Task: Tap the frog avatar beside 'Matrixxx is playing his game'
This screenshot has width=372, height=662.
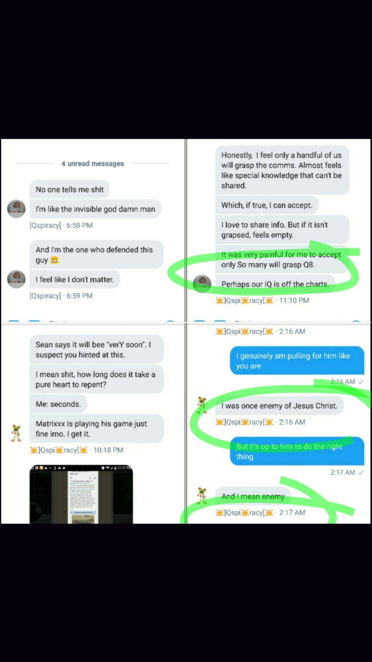Action: click(x=16, y=433)
